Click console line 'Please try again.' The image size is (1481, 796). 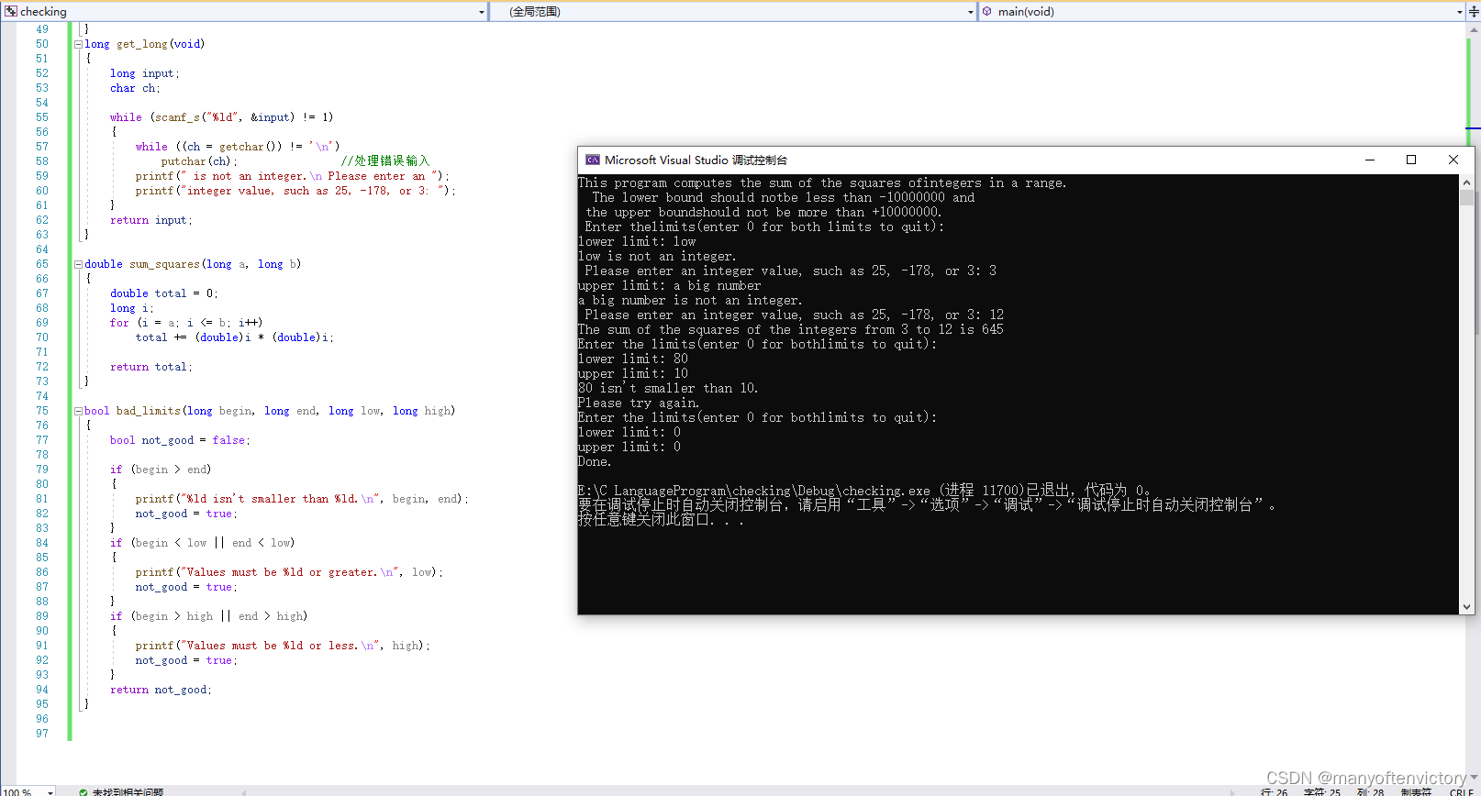click(x=639, y=403)
